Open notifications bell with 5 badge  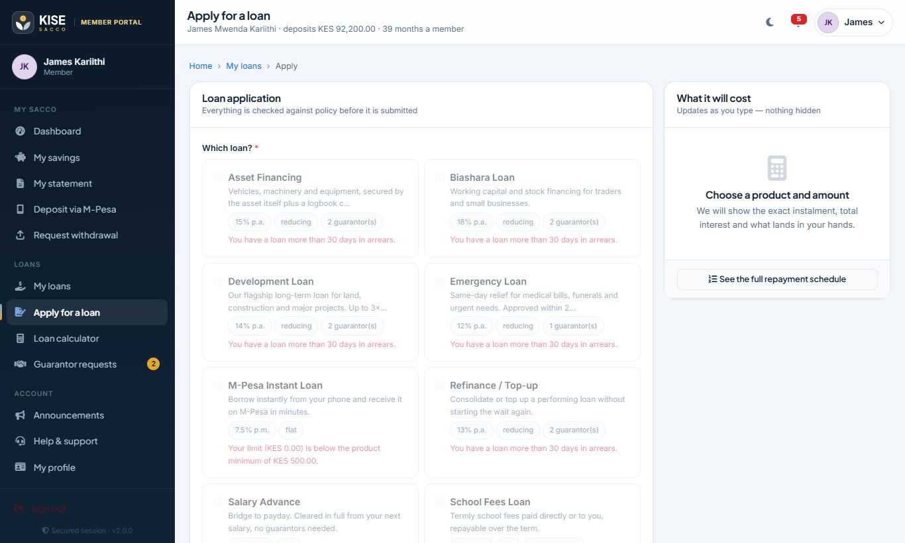pos(798,22)
